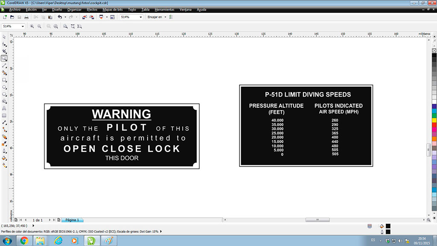Select the Interactive Fill tool

coord(4,165)
